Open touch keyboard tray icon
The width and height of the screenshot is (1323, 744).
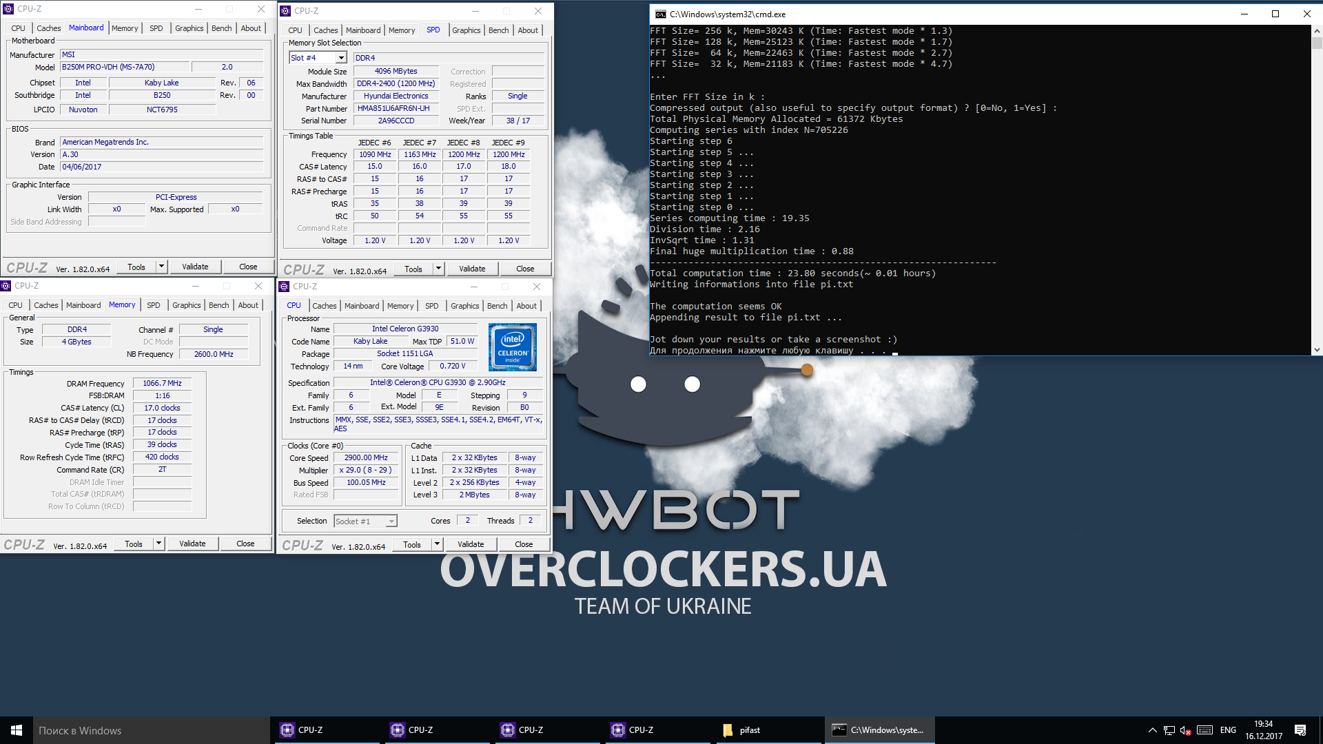(x=1205, y=730)
